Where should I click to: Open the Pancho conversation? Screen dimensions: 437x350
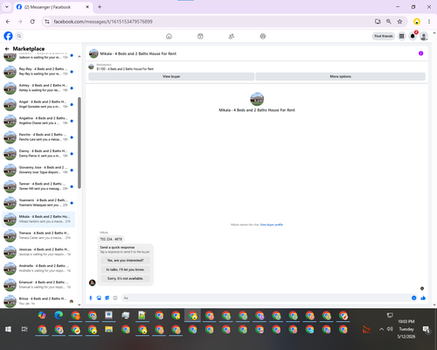pyautogui.click(x=38, y=137)
